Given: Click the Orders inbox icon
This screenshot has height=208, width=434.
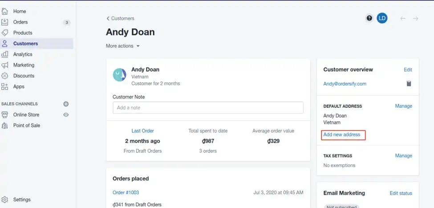Looking at the screenshot, I should coord(5,22).
